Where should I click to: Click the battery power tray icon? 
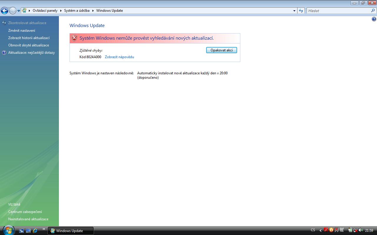[350, 230]
